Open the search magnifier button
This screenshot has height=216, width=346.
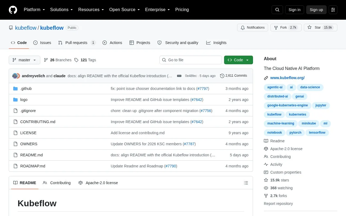coord(277,10)
